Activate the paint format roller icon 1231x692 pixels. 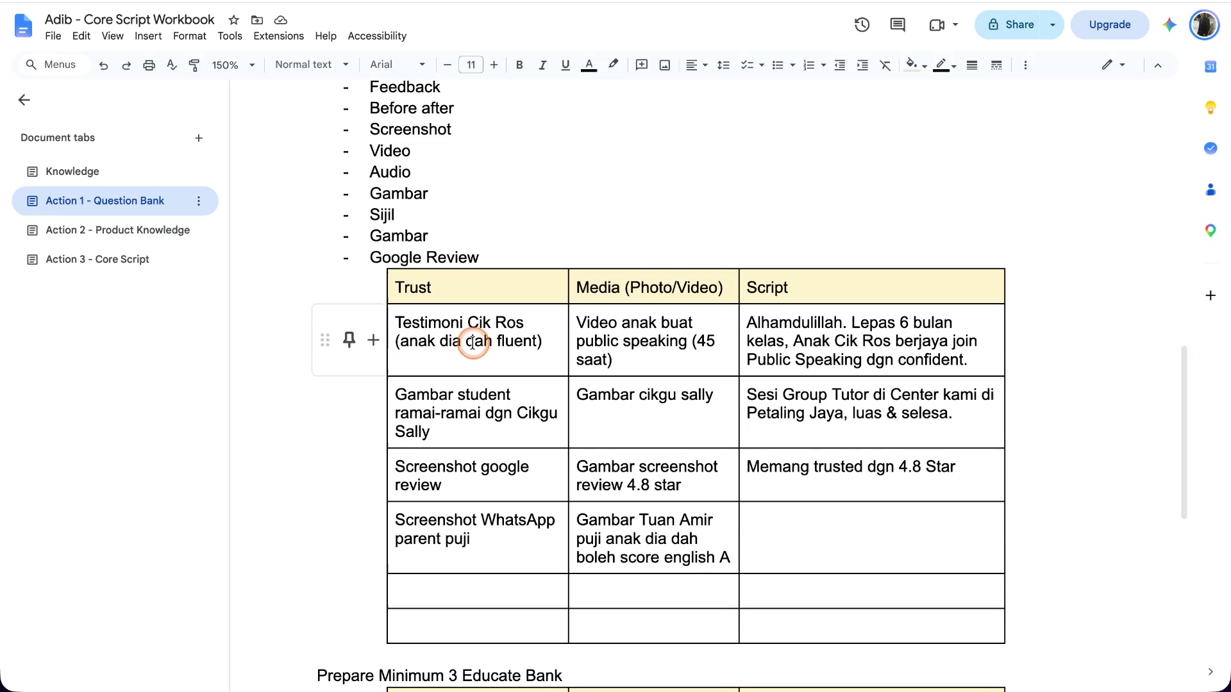coord(194,65)
